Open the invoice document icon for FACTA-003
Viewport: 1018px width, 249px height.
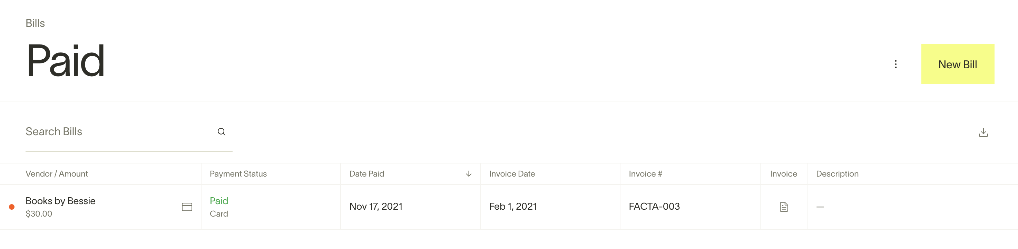784,207
